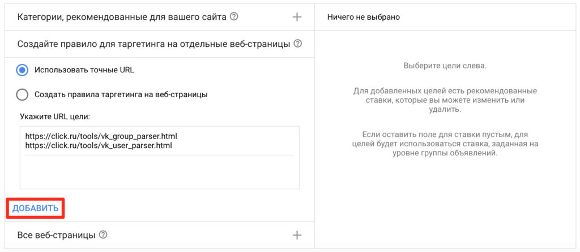Image resolution: width=580 pixels, height=252 pixels.
Task: Click the 'Ничего не выбрано' panel header
Action: [364, 17]
